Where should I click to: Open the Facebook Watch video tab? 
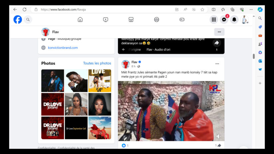click(x=105, y=20)
